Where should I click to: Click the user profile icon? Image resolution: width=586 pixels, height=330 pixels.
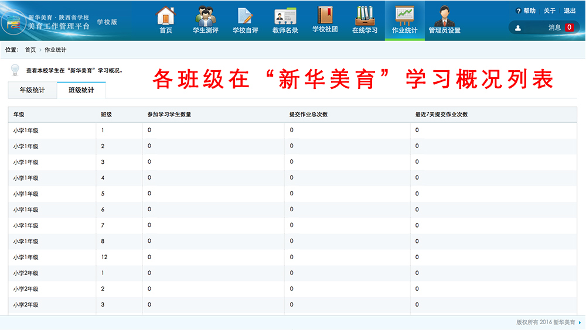pyautogui.click(x=518, y=27)
